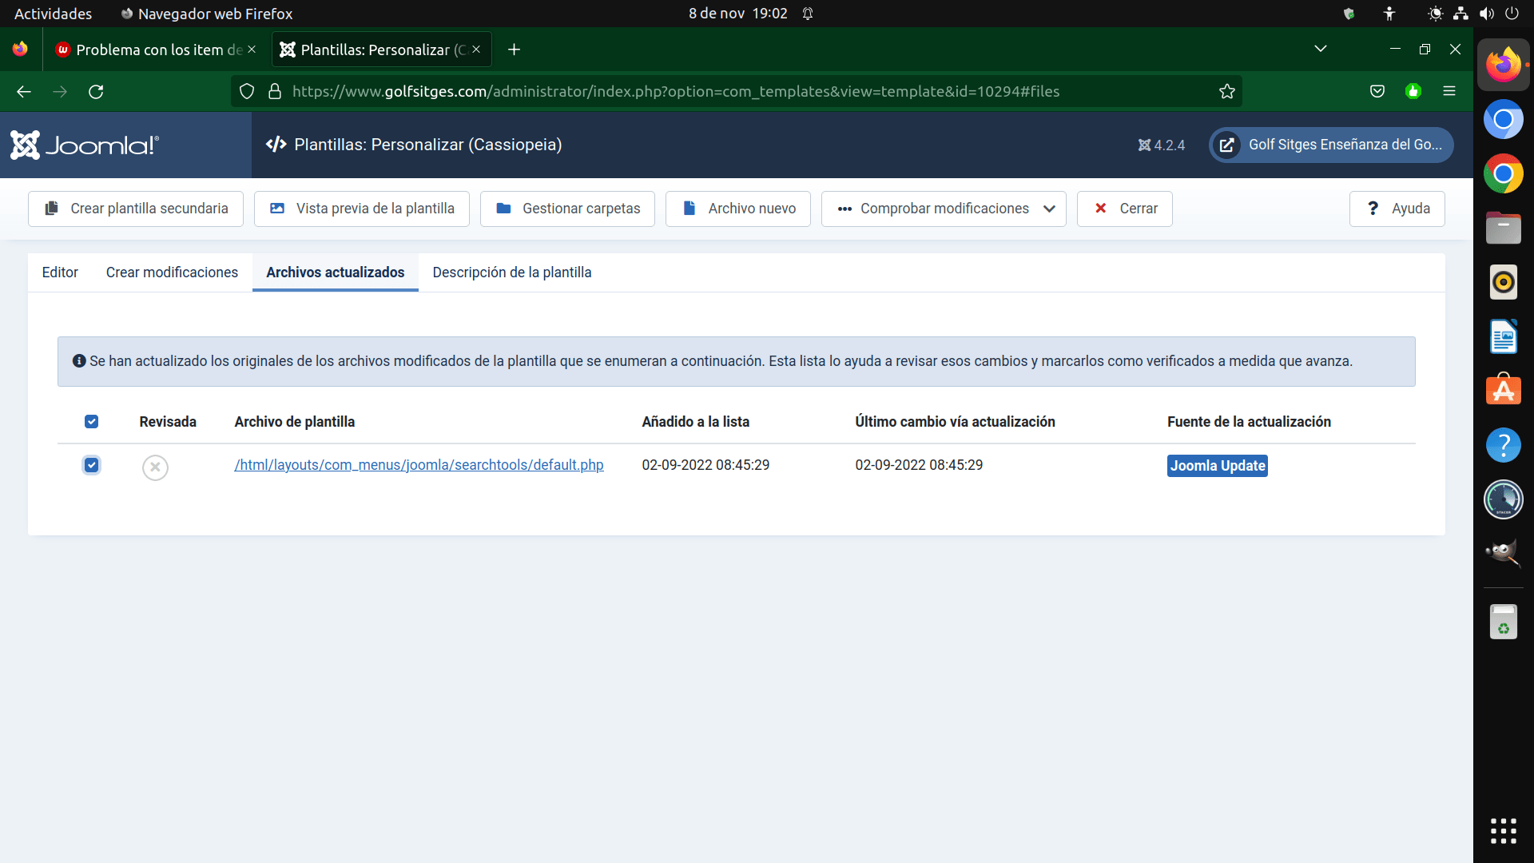The image size is (1534, 863).
Task: Open the Pocket save icon
Action: [1377, 92]
